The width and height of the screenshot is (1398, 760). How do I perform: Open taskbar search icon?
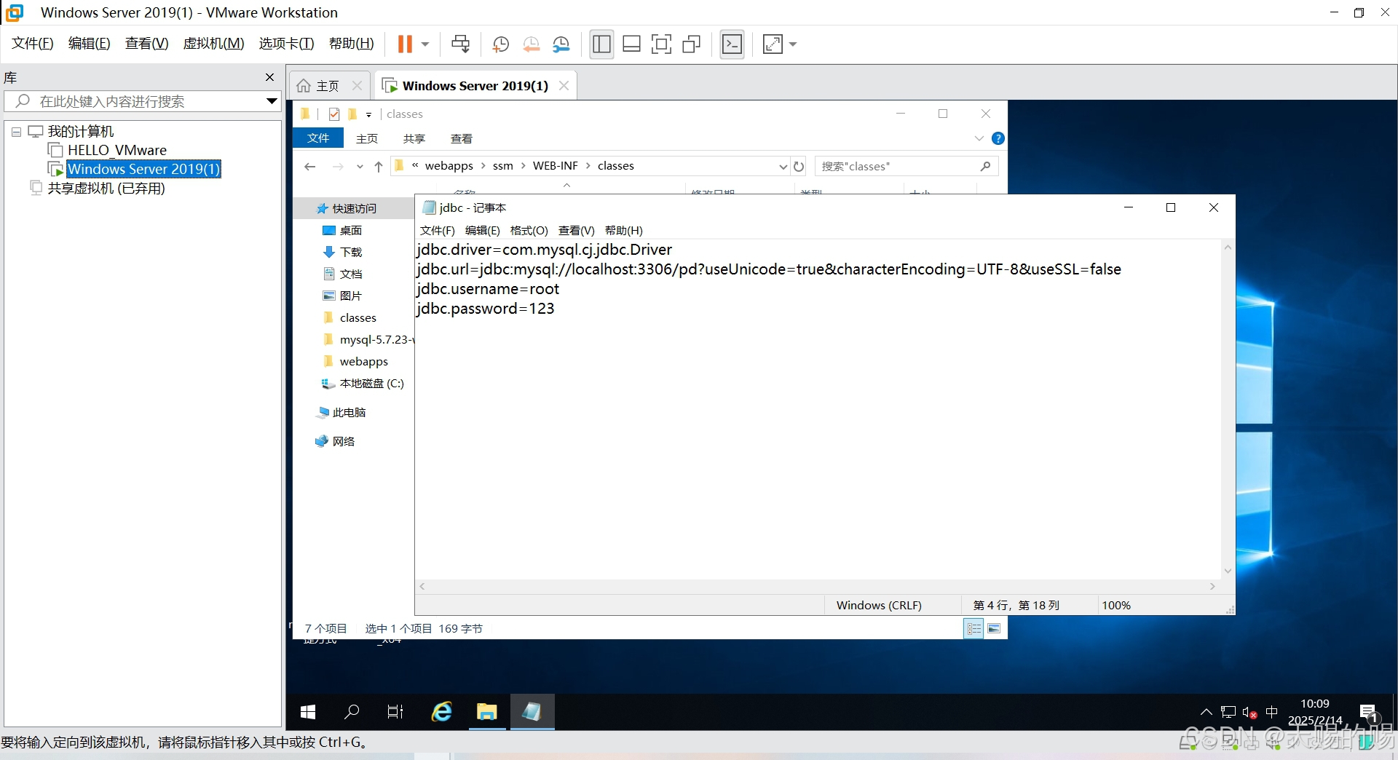(352, 712)
